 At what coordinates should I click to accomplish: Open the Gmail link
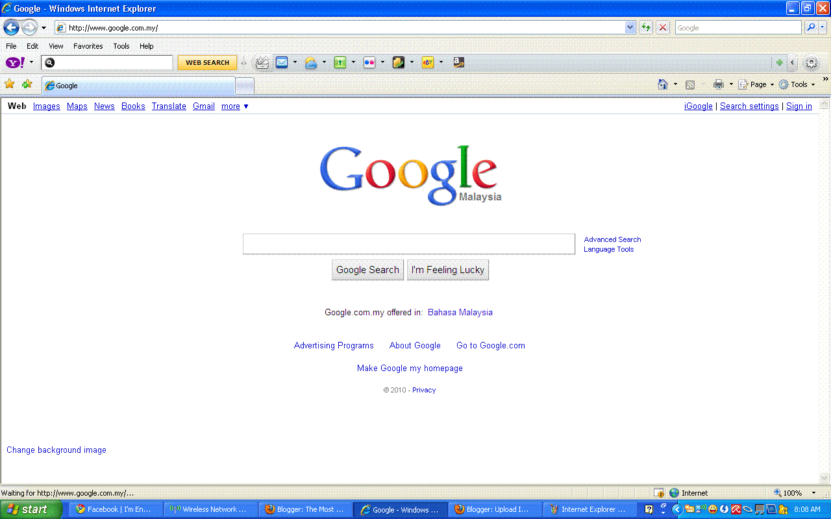coord(204,106)
